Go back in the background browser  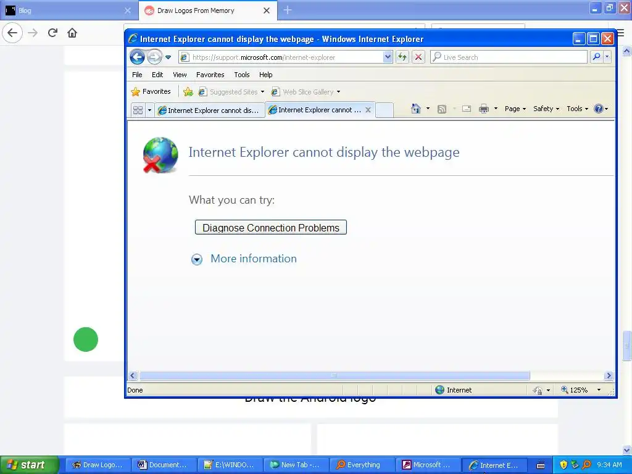point(12,33)
